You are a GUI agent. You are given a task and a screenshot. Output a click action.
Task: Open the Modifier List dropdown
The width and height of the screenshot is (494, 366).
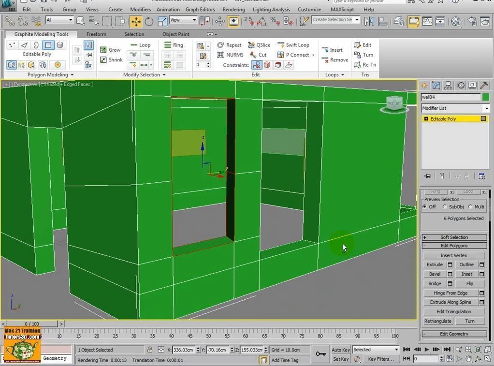pos(455,108)
